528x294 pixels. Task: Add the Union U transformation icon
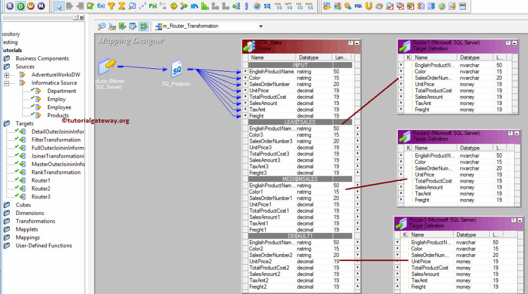point(368,6)
